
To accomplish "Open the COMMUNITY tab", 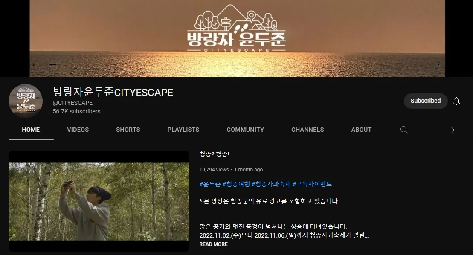I will coord(245,130).
